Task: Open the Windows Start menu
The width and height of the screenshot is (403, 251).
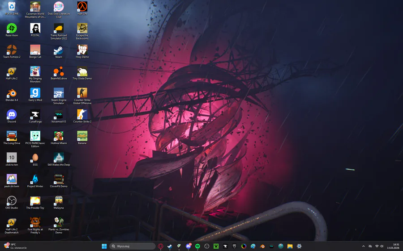Action: pyautogui.click(x=104, y=246)
